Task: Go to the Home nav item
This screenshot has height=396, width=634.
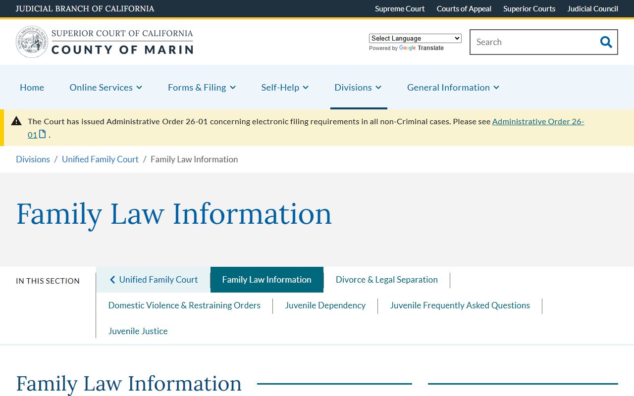Action: 32,87
